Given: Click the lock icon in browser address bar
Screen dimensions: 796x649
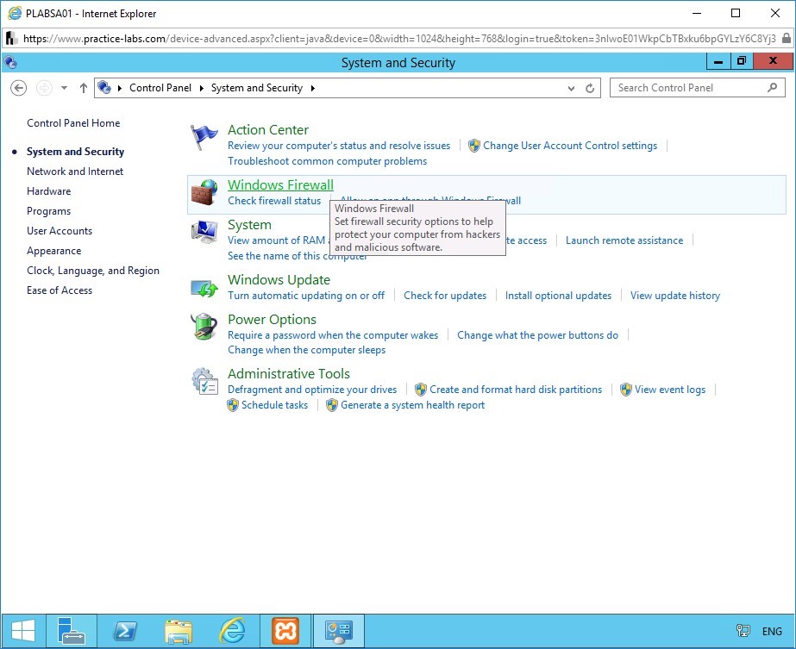Looking at the screenshot, I should [x=786, y=39].
